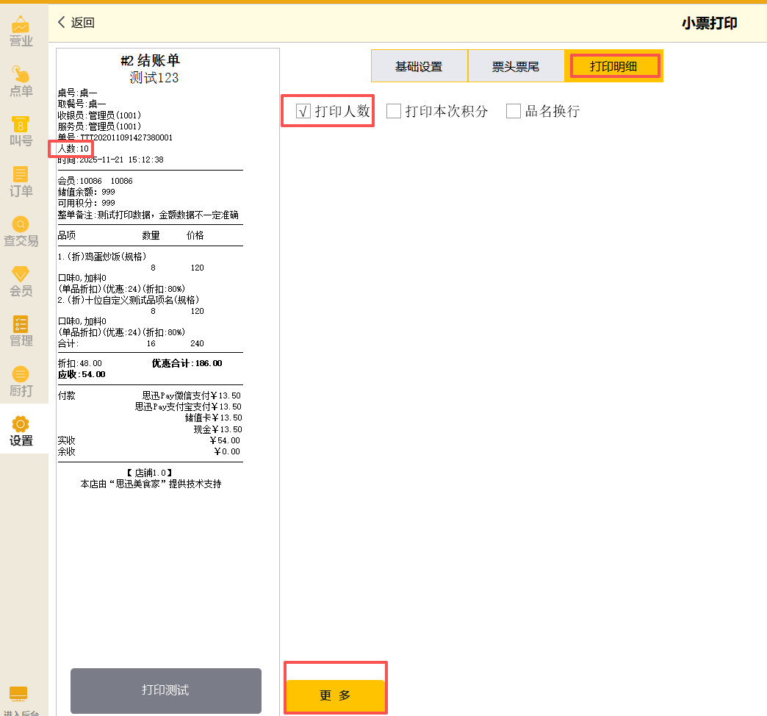Tick the 品名换行 checkbox
767x716 pixels.
tap(513, 111)
